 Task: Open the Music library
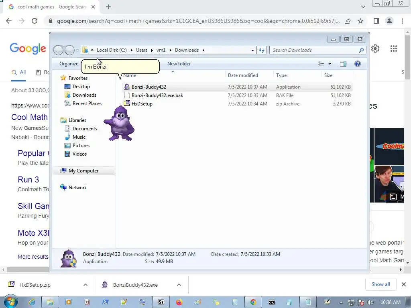click(x=79, y=137)
